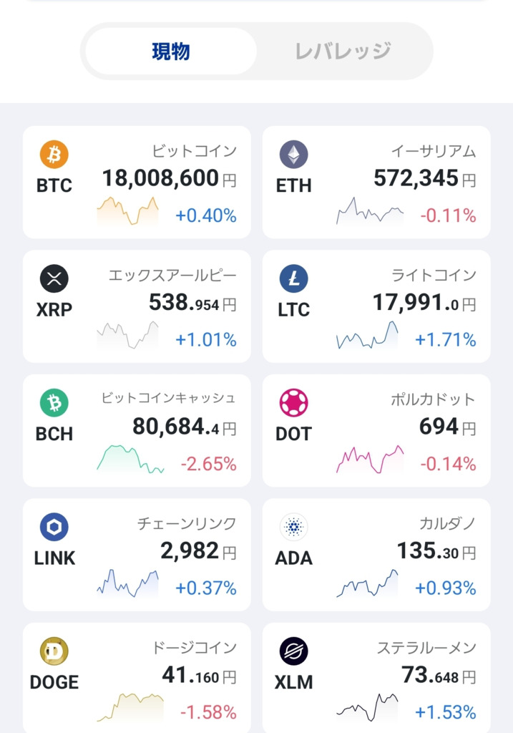Tap the Dogecoin DOGE icon
The image size is (513, 733).
[x=54, y=651]
